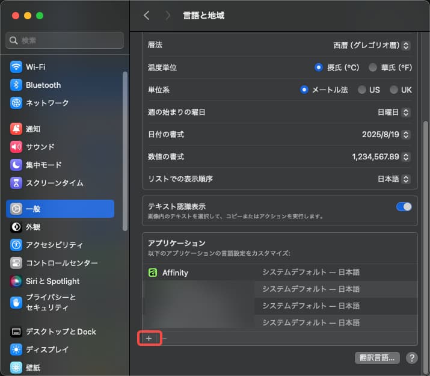Click the ディスプレイ sun icon
430x376 pixels.
[x=16, y=350]
